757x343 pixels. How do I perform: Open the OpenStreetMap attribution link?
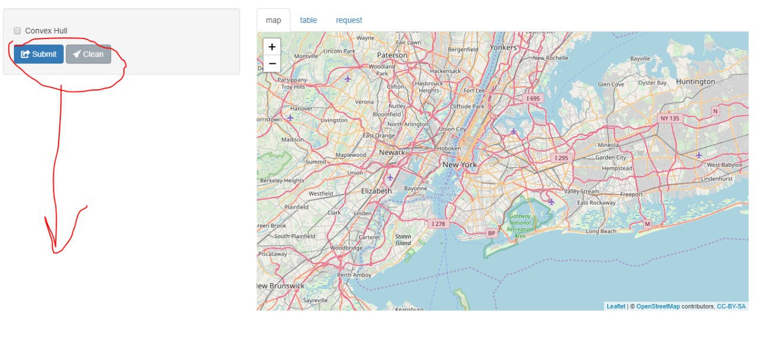pyautogui.click(x=658, y=306)
